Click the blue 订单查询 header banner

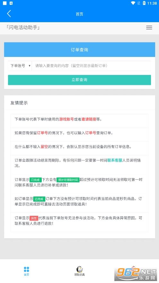tap(80, 50)
